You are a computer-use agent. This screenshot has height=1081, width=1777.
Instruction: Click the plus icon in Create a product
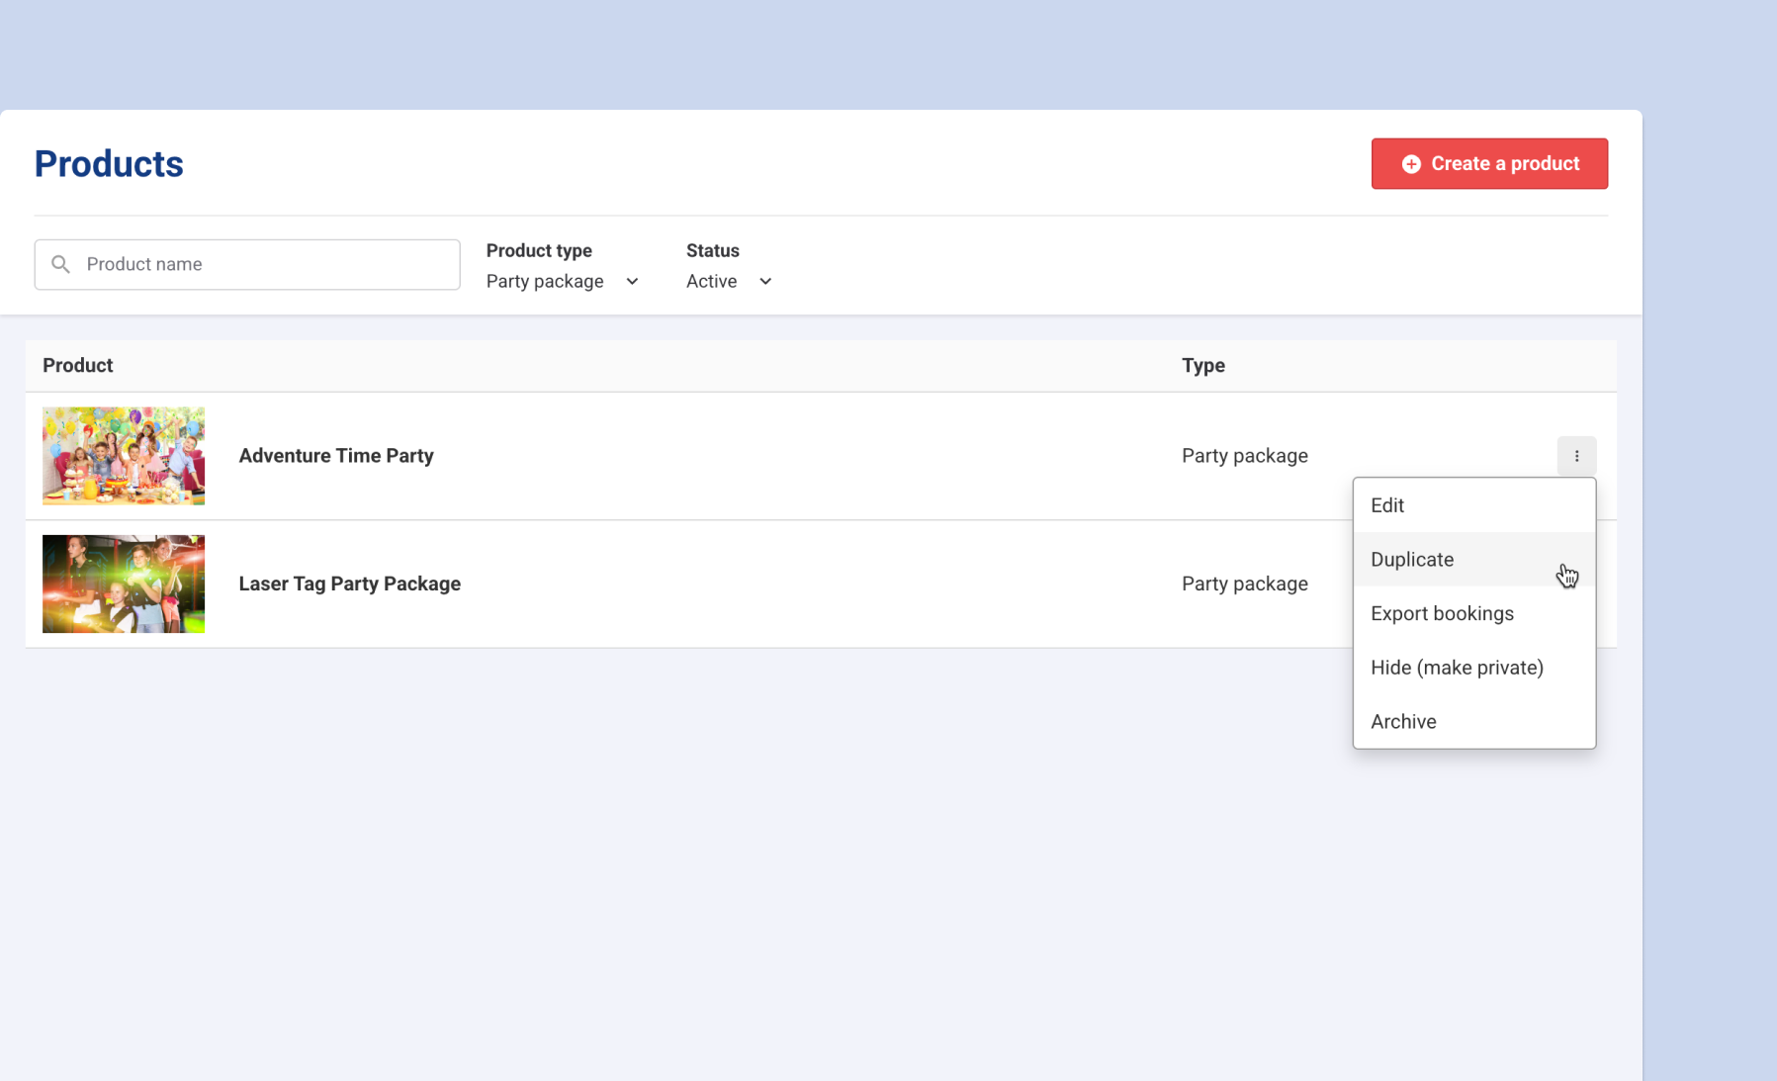tap(1411, 164)
